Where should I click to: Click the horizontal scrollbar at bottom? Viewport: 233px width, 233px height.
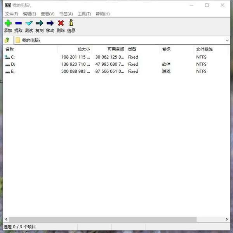[105, 219]
